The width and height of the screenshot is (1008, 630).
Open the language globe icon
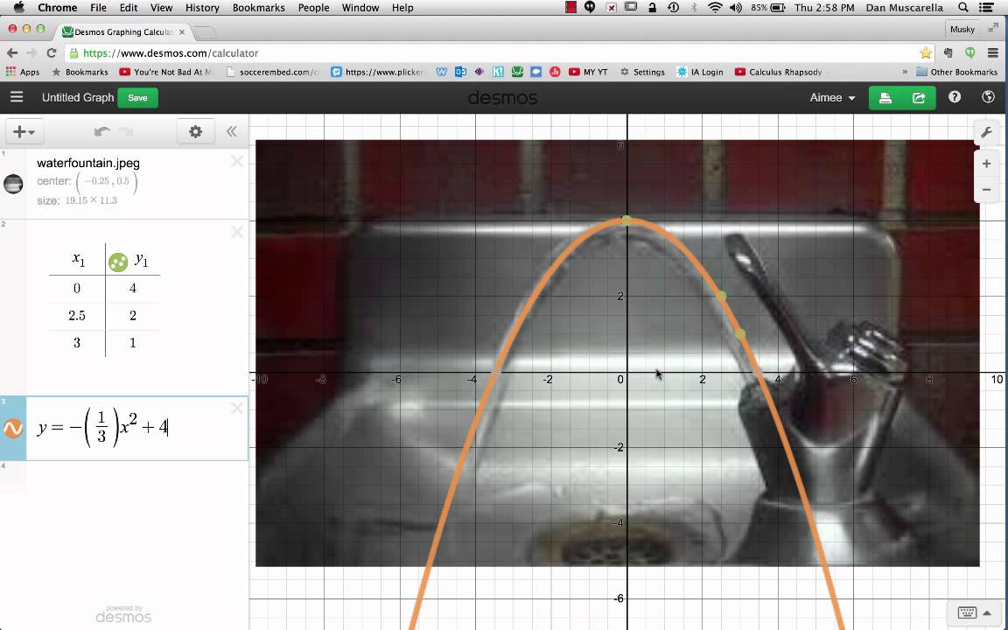coord(989,97)
